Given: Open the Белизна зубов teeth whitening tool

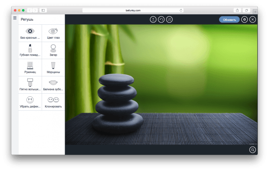Looking at the screenshot, I should tap(53, 85).
